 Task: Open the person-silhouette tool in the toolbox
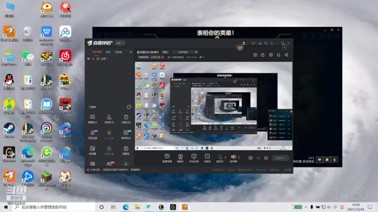[x=109, y=119]
